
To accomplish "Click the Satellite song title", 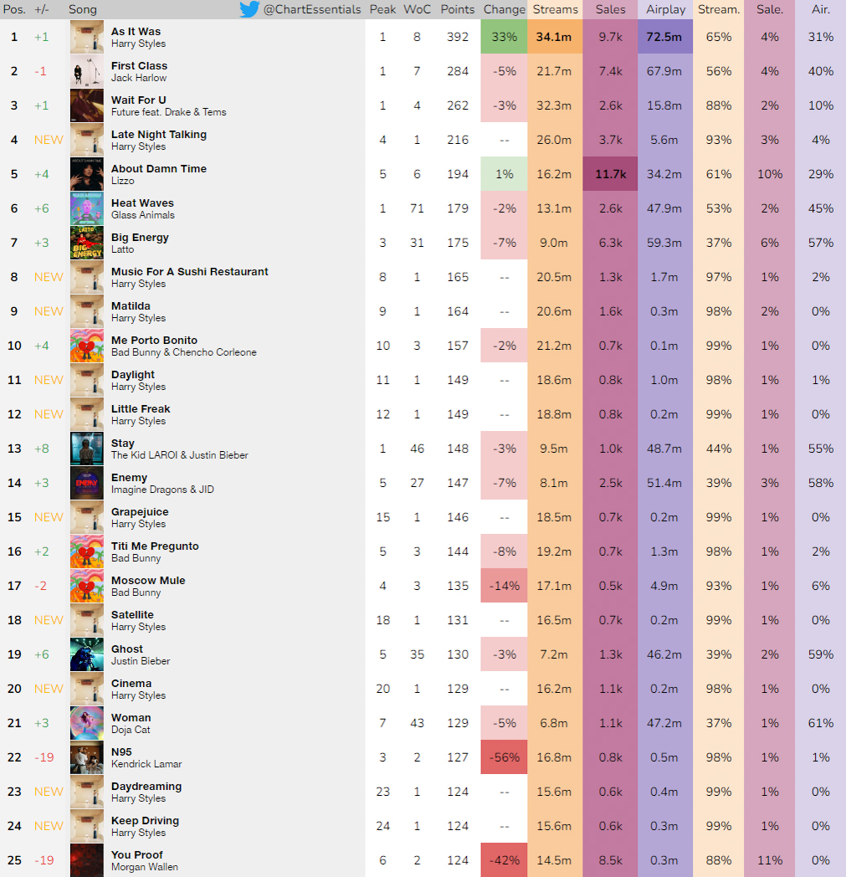I will pyautogui.click(x=132, y=615).
